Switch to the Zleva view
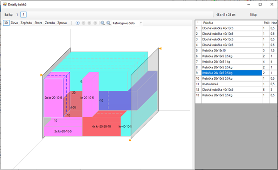Screen dimensions: 278x170 click(14, 23)
